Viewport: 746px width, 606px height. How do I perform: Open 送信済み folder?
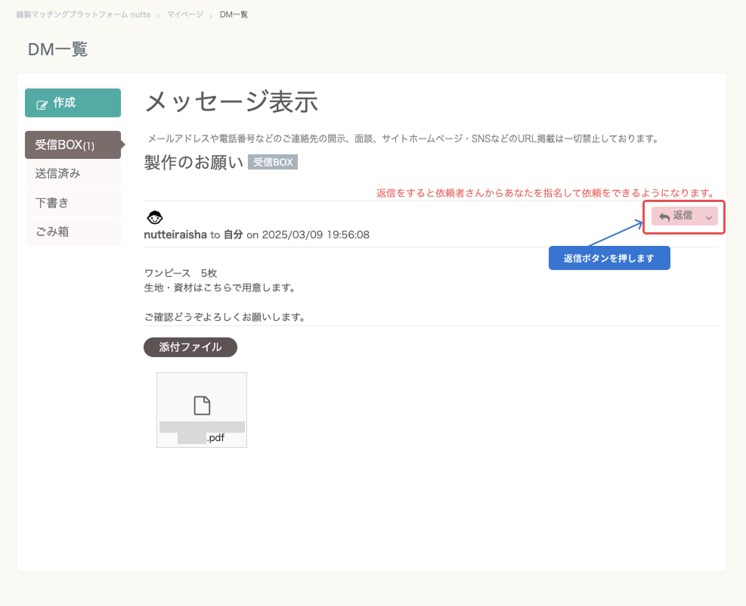(73, 174)
